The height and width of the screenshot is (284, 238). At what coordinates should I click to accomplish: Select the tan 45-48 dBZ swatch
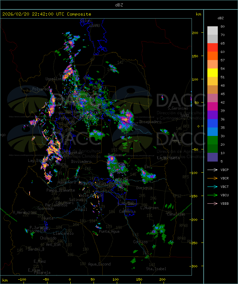pyautogui.click(x=212, y=89)
